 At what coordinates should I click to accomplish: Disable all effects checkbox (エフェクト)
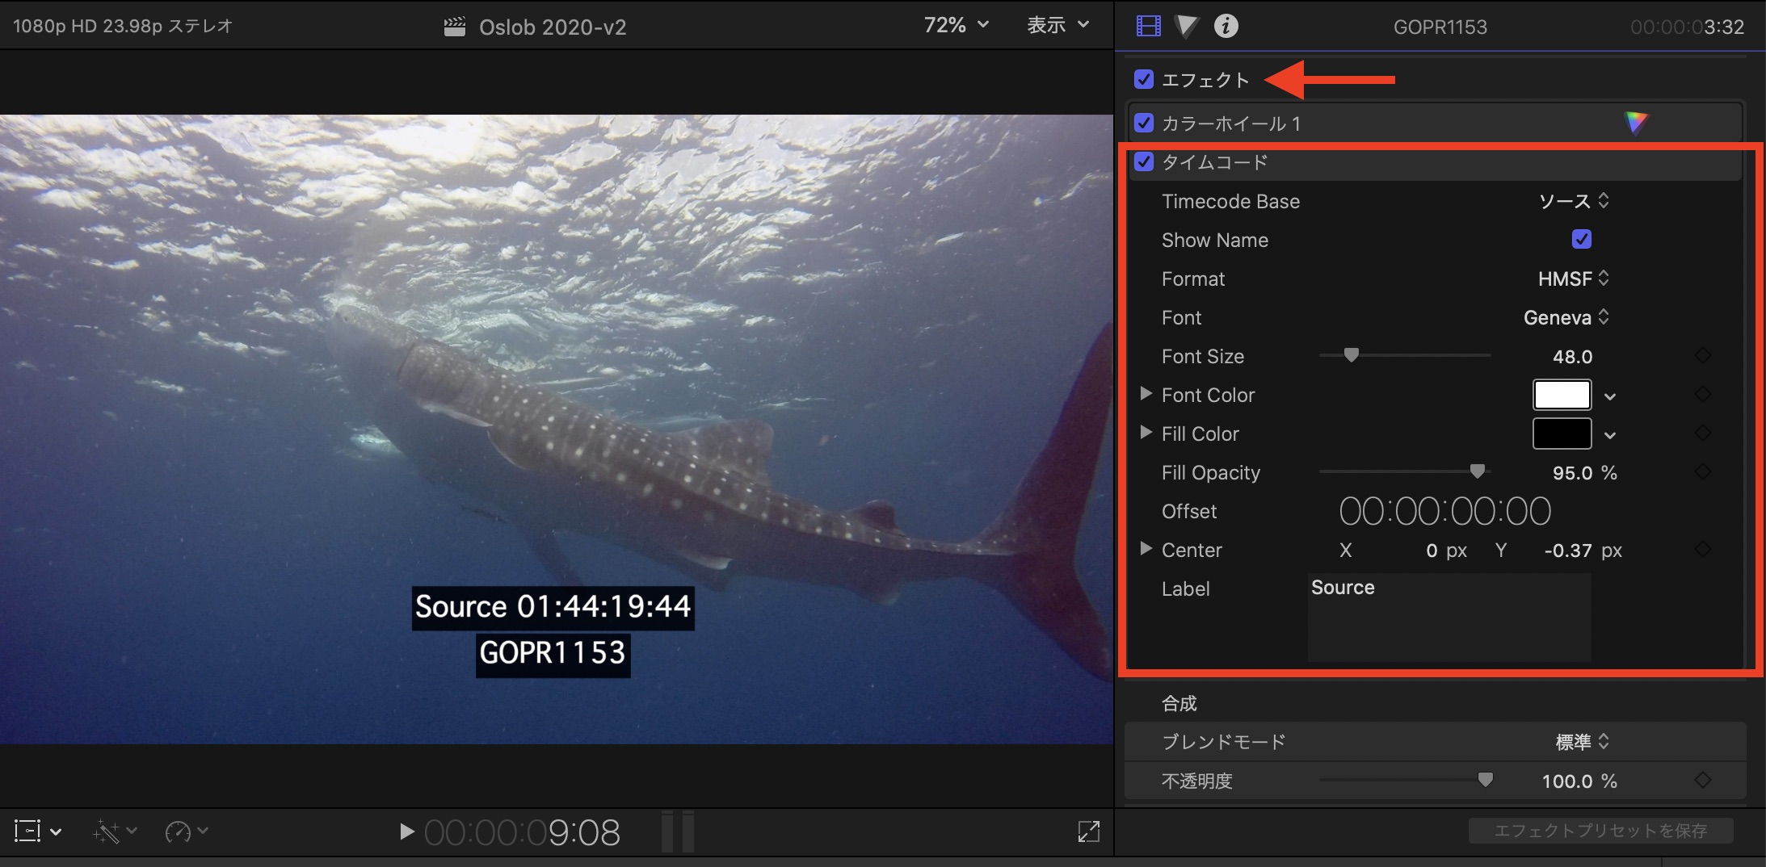[x=1143, y=79]
